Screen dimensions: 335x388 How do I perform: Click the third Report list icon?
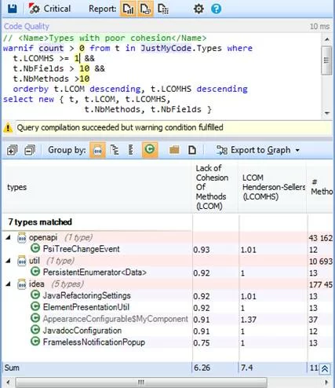(163, 9)
